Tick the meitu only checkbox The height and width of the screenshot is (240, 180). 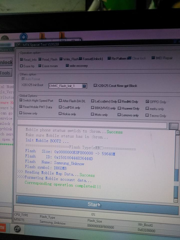pos(147,108)
